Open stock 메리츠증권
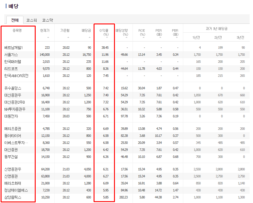This screenshot has width=253, height=203. coord(13,129)
